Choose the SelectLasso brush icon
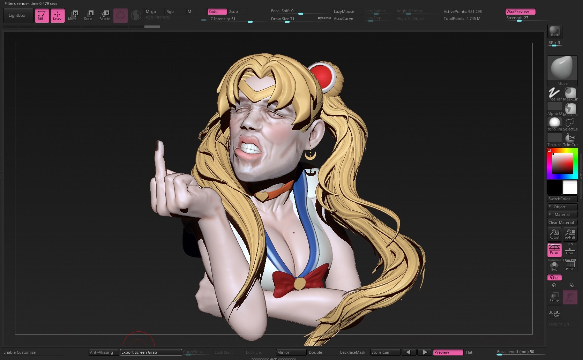This screenshot has height=360, width=583. tap(570, 124)
